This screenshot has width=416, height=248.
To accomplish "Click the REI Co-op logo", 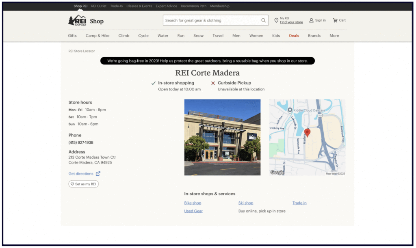I will tap(77, 21).
